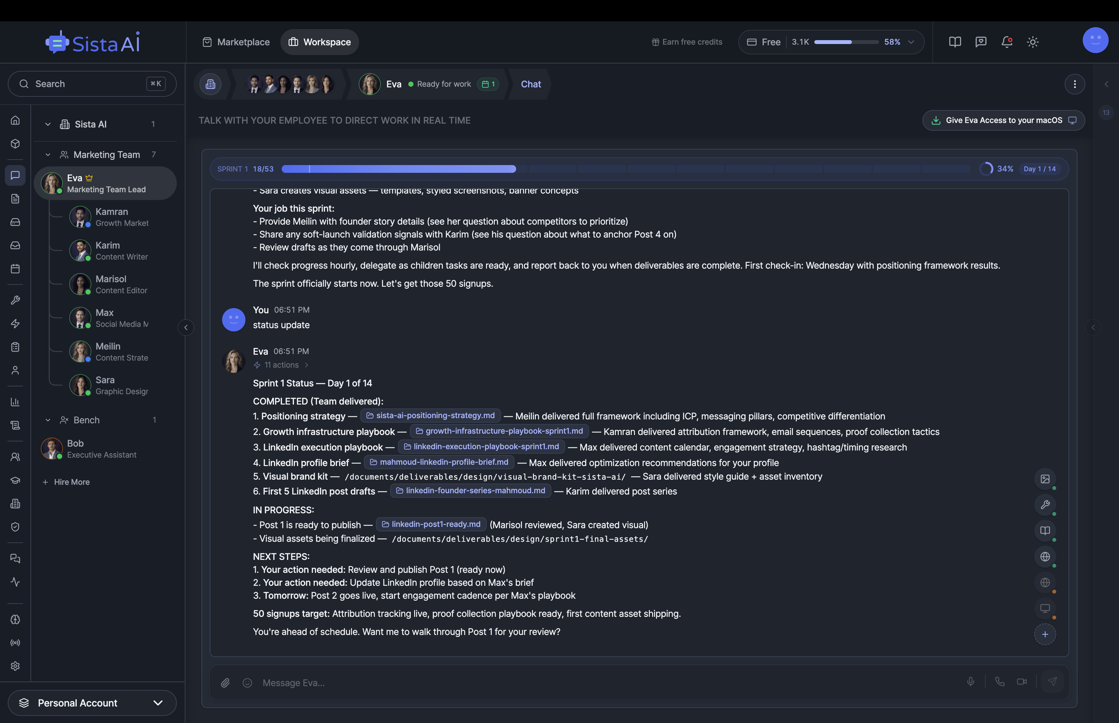The image size is (1119, 723).
Task: Start a voice call with Eva
Action: pos(1000,682)
